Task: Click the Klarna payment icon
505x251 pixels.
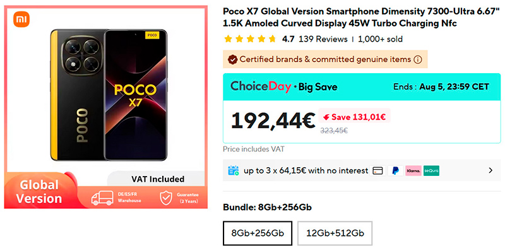Action: point(413,170)
